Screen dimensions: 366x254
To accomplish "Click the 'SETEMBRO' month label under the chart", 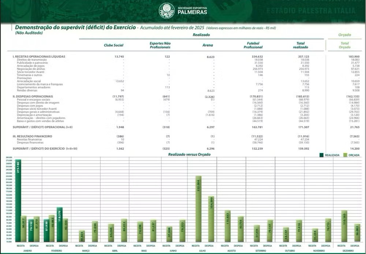I will coord(261,251).
